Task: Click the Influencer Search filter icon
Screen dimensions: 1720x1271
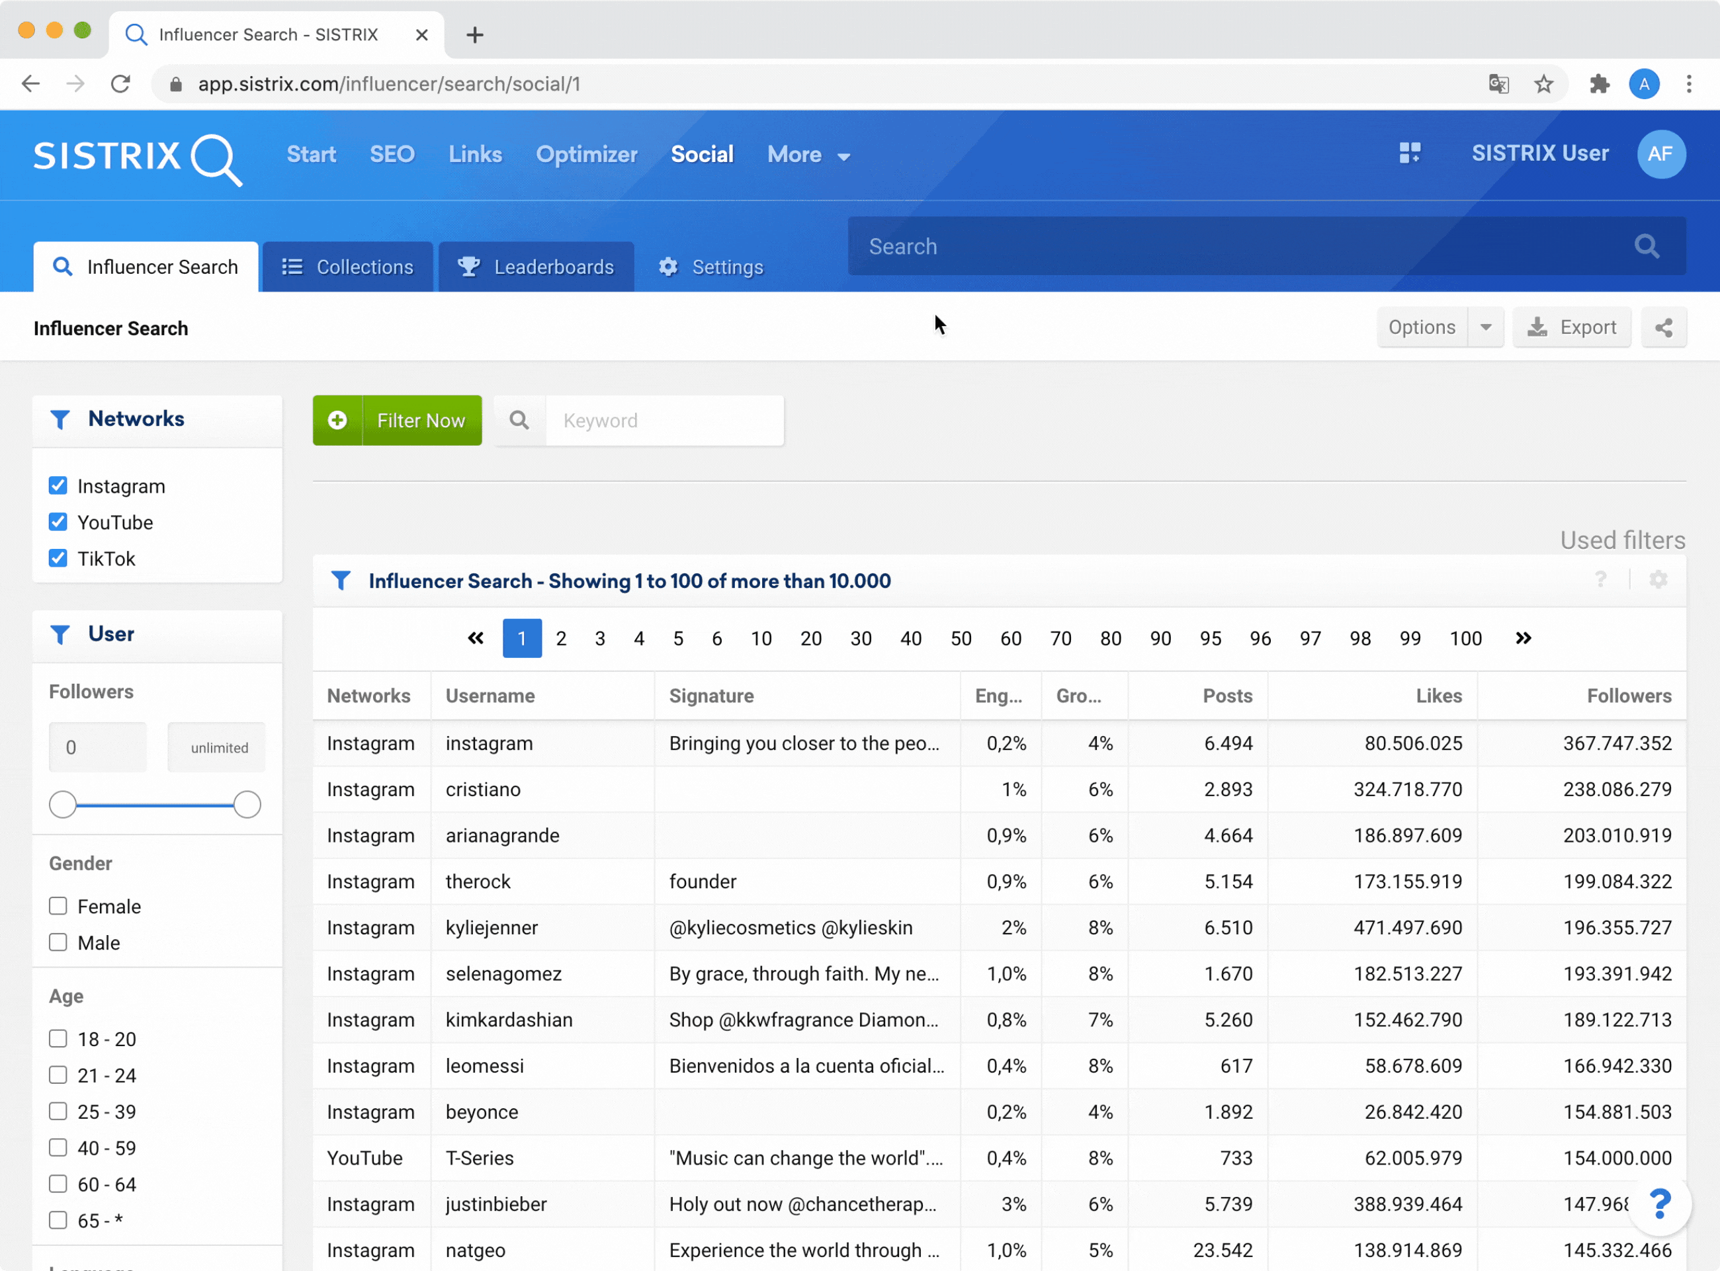Action: tap(342, 581)
